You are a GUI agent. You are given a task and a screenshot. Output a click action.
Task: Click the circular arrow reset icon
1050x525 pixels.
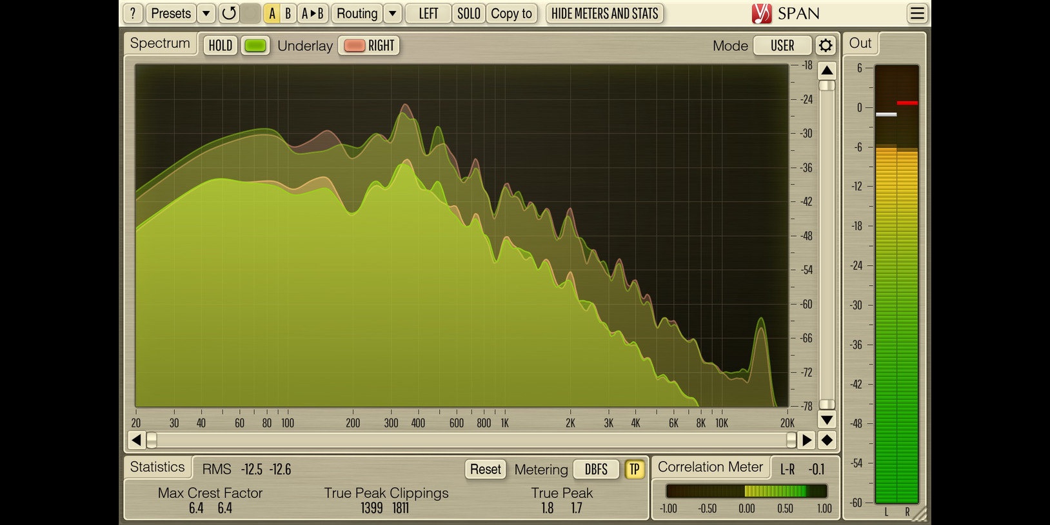click(x=228, y=14)
